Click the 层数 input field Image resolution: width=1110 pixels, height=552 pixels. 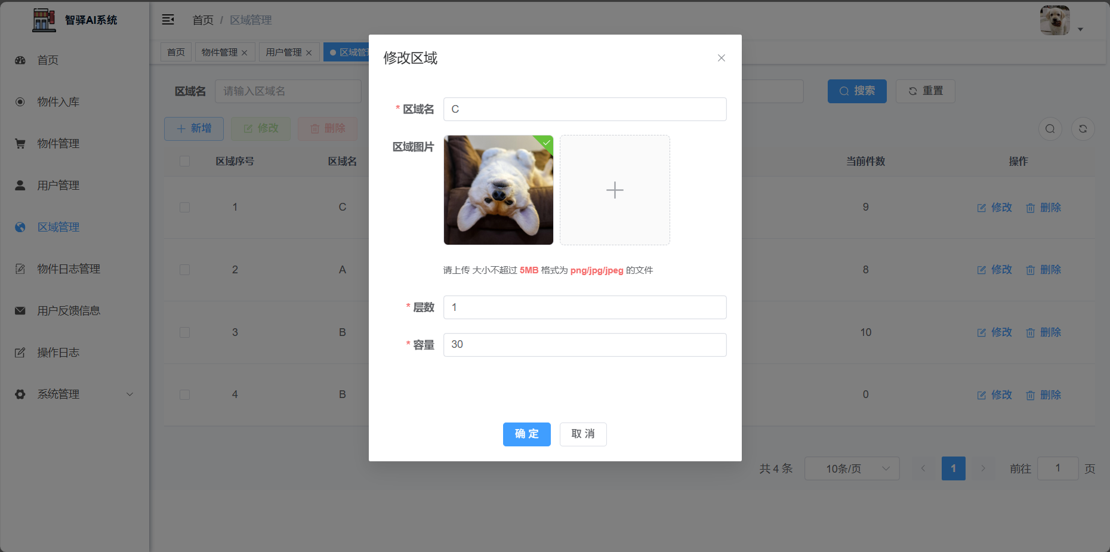tap(585, 307)
